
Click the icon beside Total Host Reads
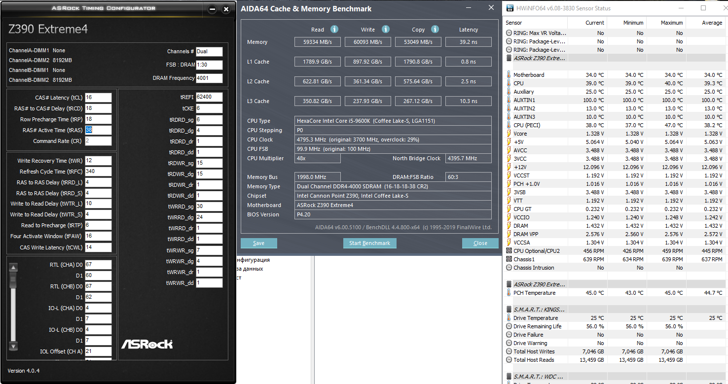coord(509,360)
